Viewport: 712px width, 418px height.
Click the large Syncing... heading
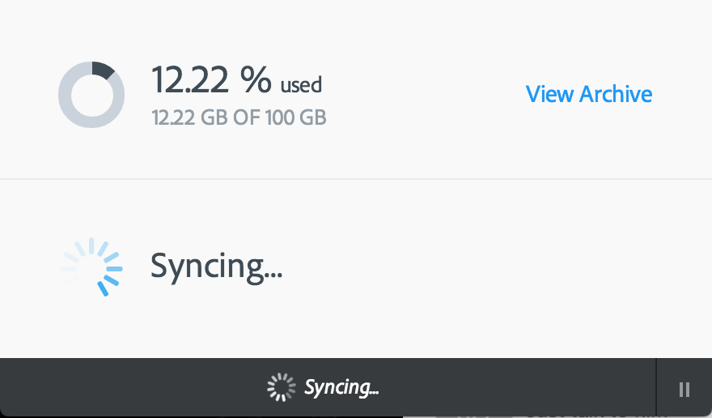pos(216,266)
